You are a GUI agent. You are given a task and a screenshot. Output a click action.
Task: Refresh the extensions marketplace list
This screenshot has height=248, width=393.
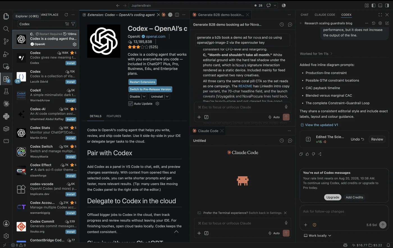tap(66, 15)
